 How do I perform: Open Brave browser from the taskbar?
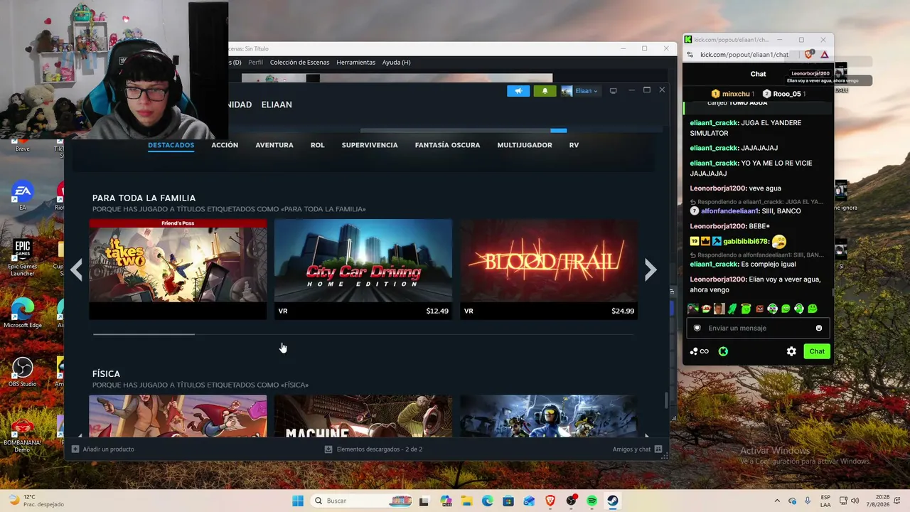point(550,501)
